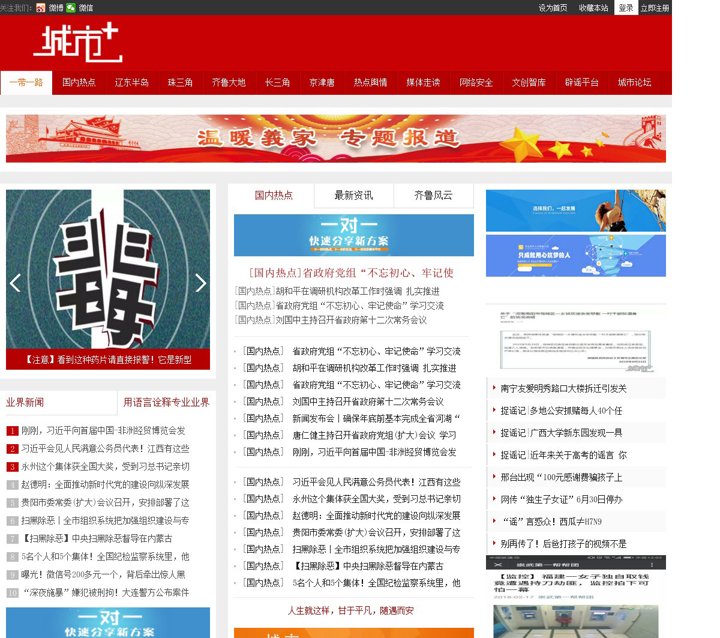Image resolution: width=720 pixels, height=638 pixels.
Task: Go to 齐鲁大地 navigation item
Action: point(229,83)
